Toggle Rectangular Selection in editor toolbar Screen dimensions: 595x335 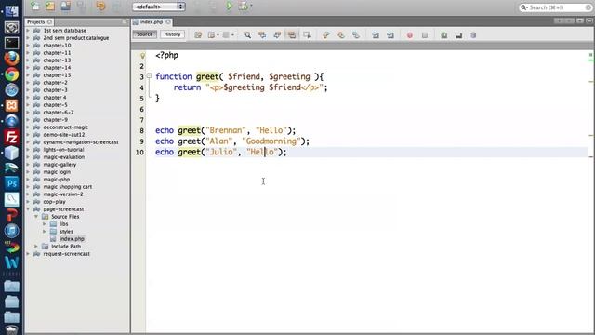click(x=307, y=35)
